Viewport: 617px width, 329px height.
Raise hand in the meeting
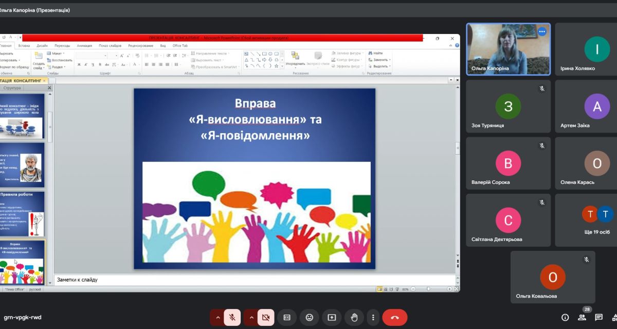(x=354, y=318)
